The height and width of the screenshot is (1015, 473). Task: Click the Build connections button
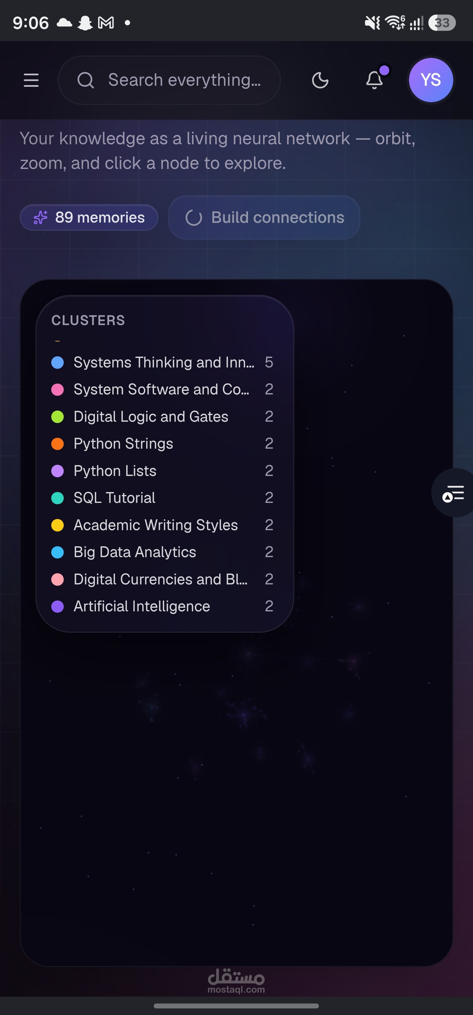tap(264, 218)
